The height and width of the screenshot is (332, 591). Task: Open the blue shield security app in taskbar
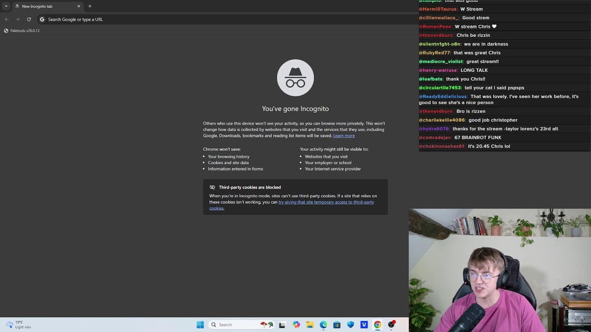(350, 325)
